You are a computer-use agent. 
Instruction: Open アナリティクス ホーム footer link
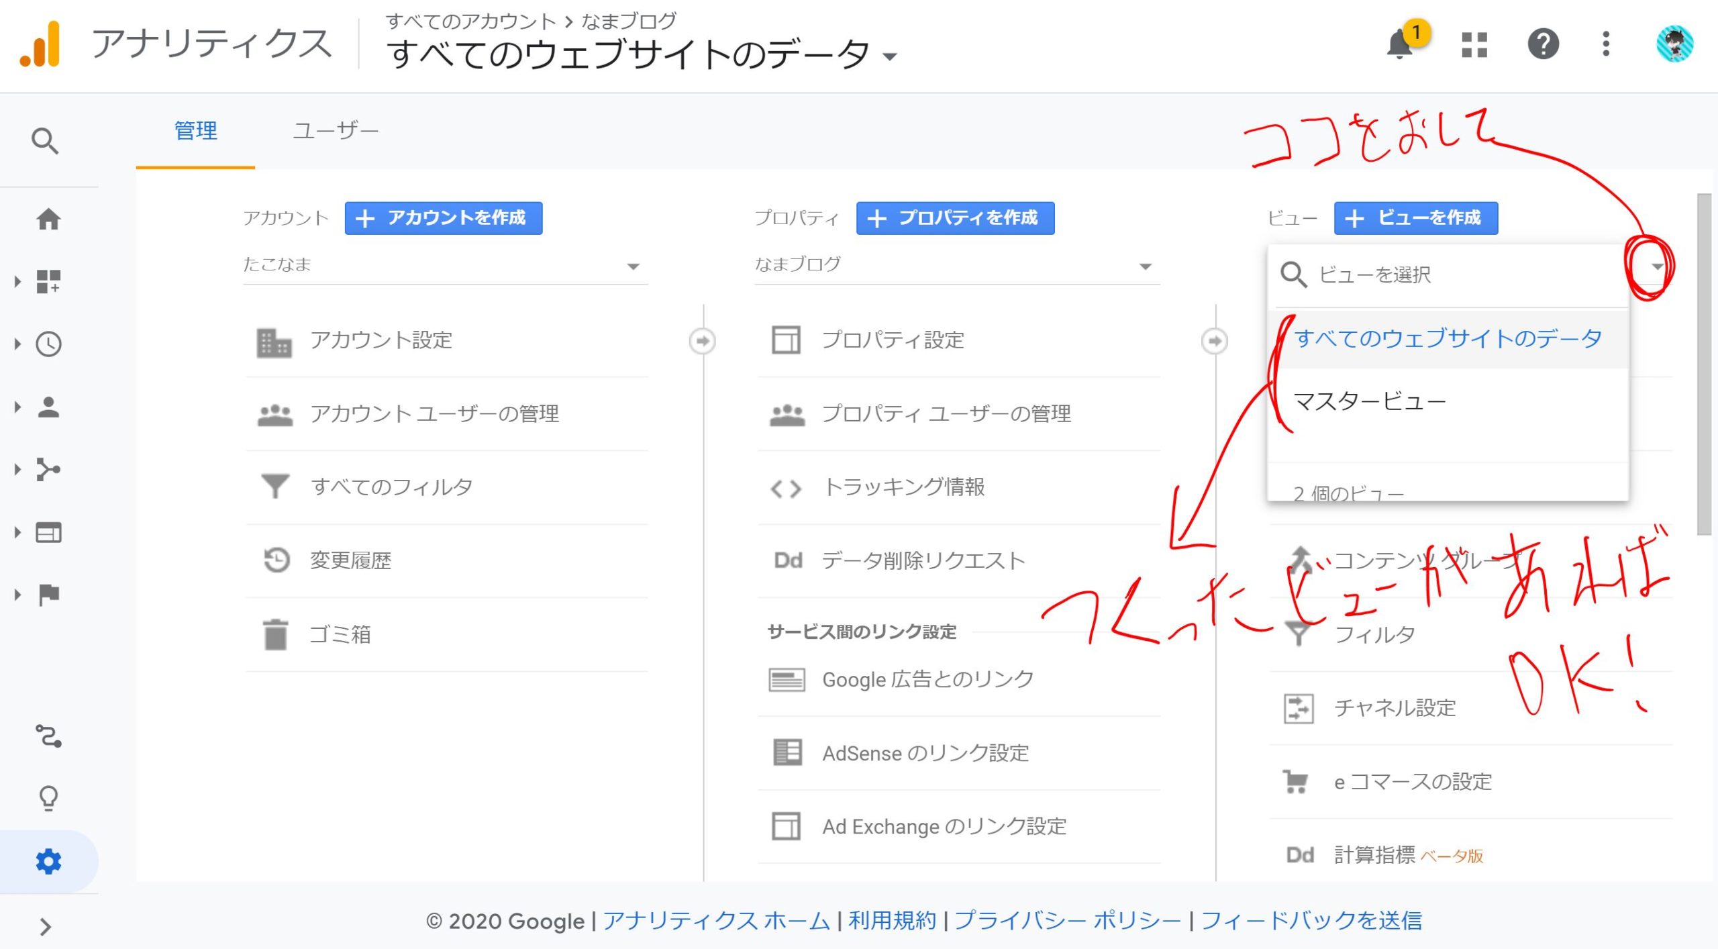[716, 921]
